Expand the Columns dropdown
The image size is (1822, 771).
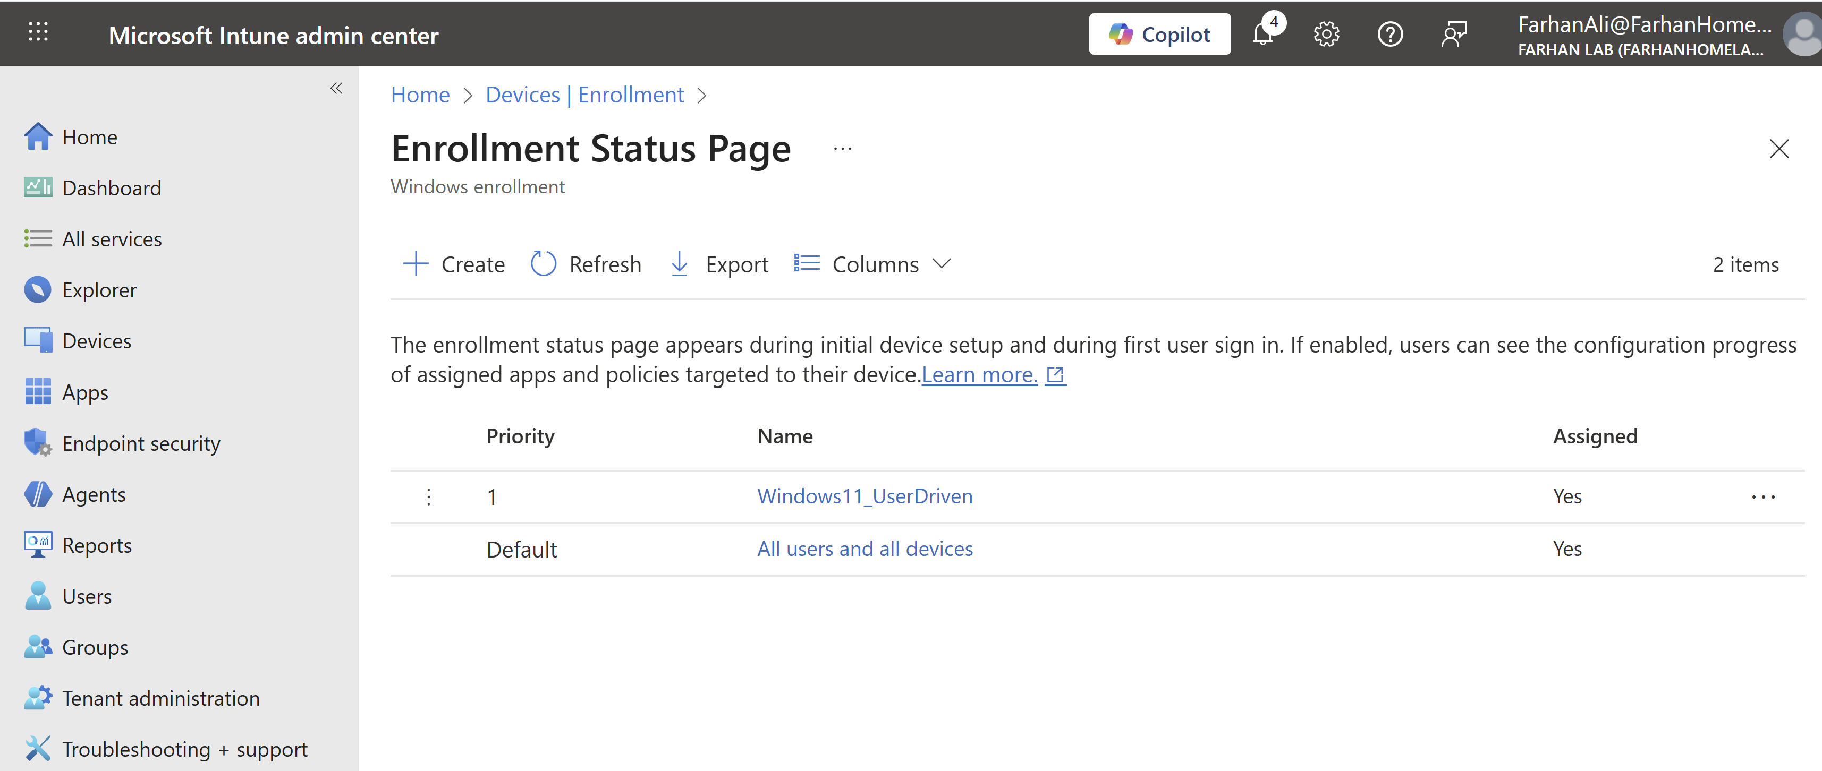pos(874,264)
